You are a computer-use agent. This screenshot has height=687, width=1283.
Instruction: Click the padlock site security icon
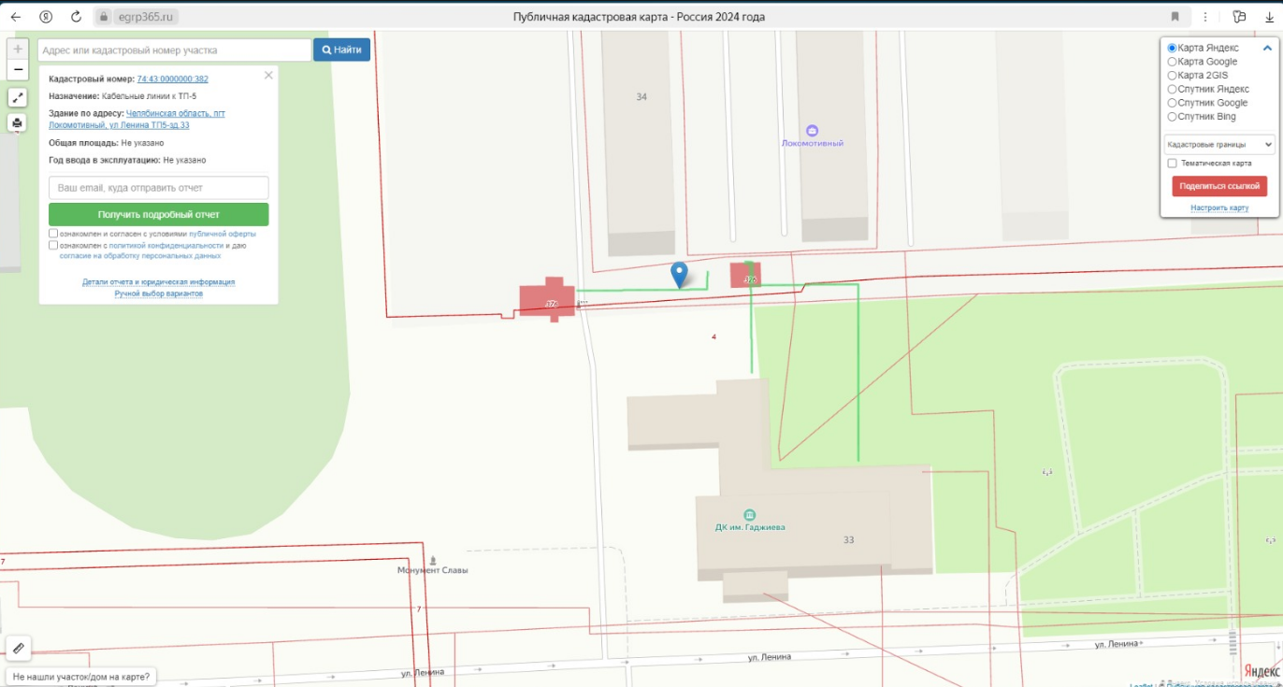104,17
